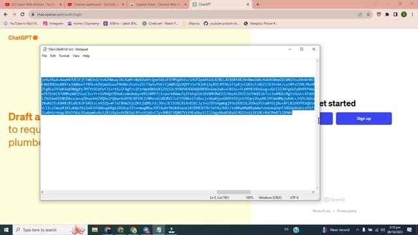This screenshot has width=418, height=235.
Task: Click the ChatGPT logo on the page
Action: 23,38
